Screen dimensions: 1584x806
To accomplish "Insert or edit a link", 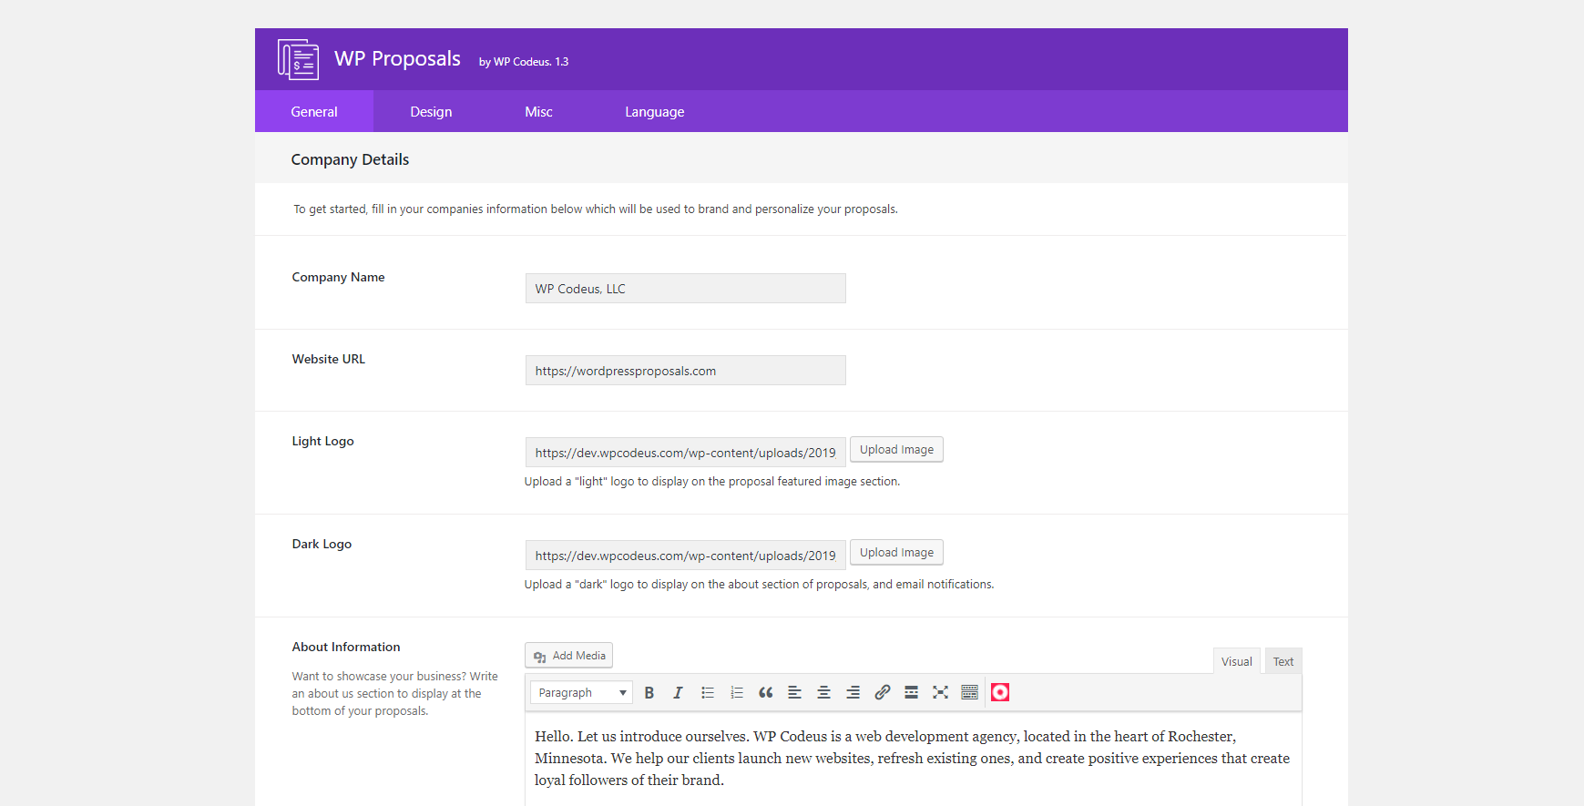I will coord(883,693).
